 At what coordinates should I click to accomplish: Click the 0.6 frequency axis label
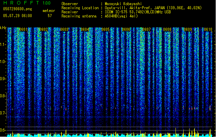(x=3, y=130)
